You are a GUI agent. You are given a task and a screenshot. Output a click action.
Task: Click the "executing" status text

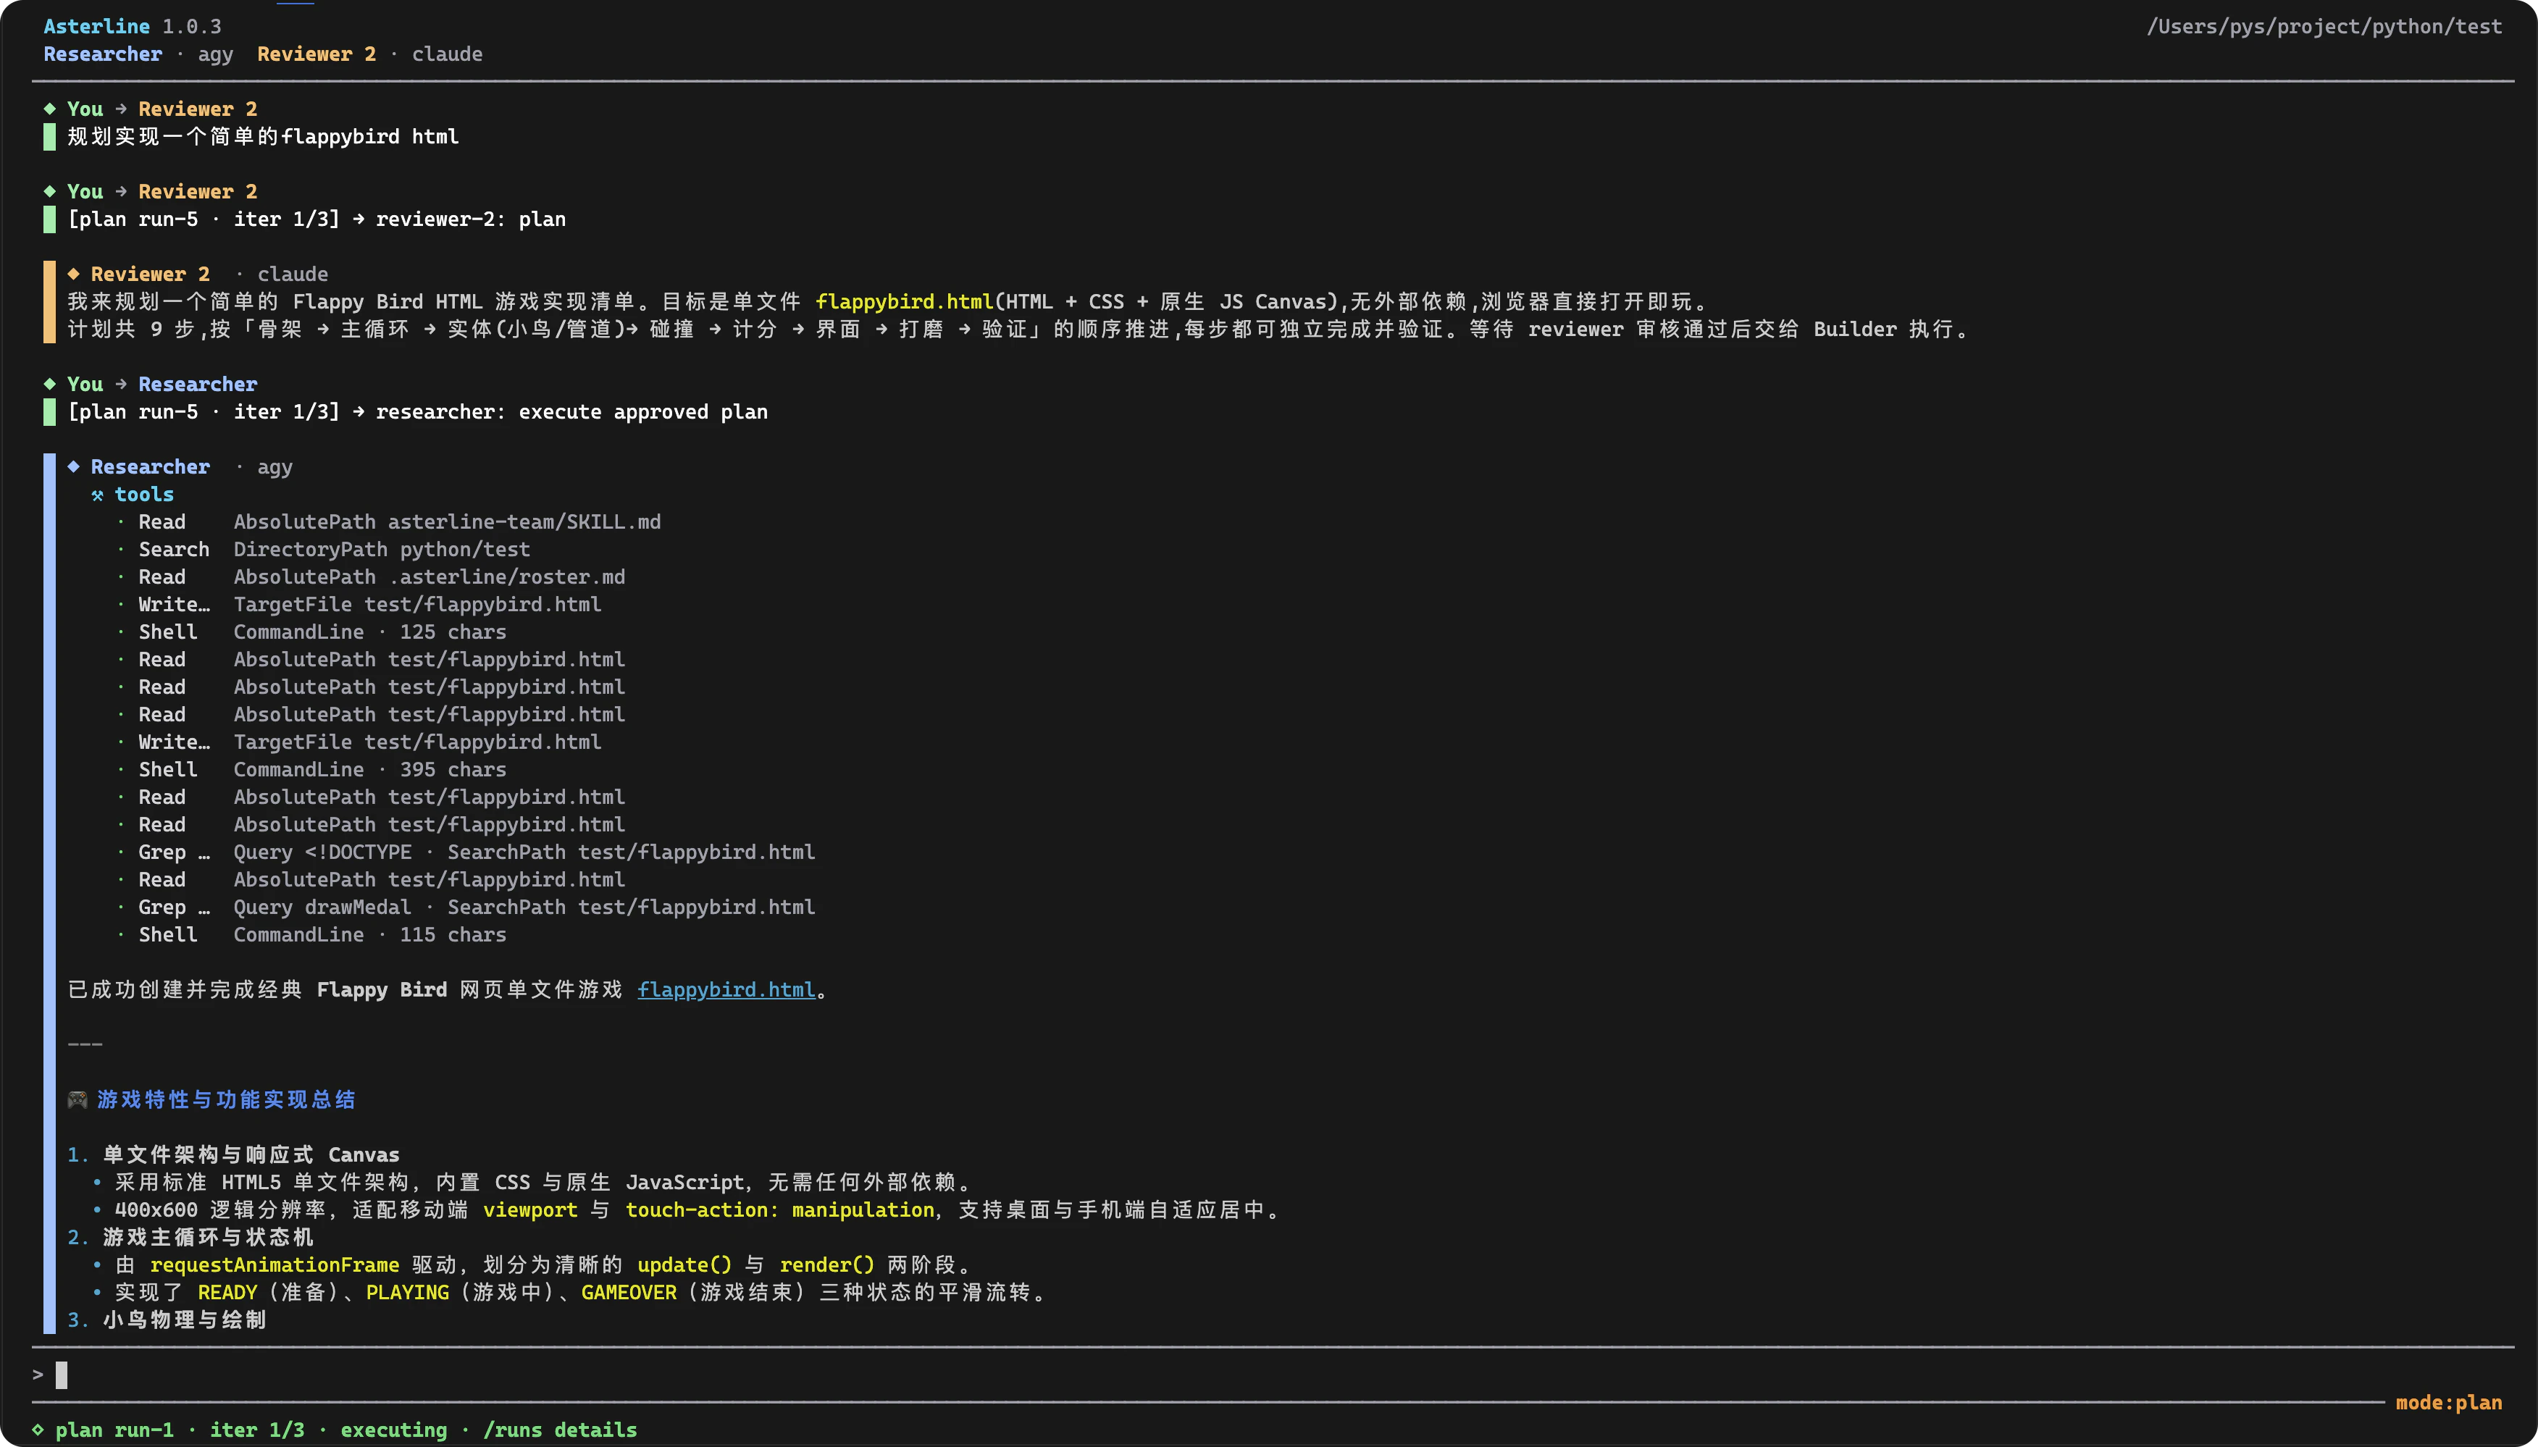point(393,1430)
